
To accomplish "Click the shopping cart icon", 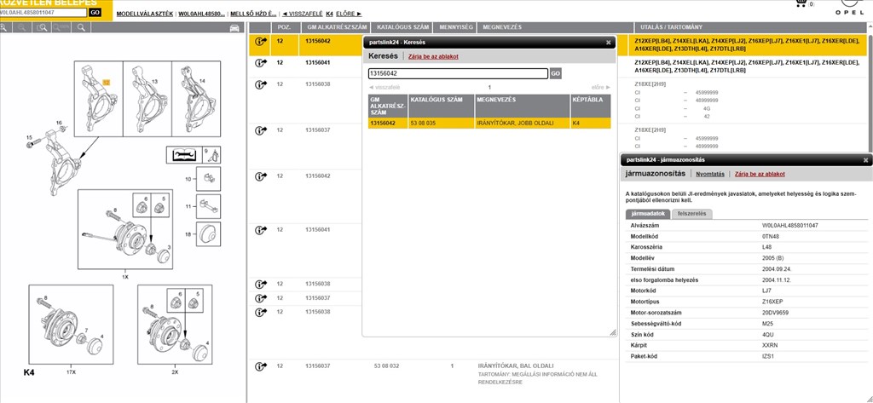I will [800, 3].
